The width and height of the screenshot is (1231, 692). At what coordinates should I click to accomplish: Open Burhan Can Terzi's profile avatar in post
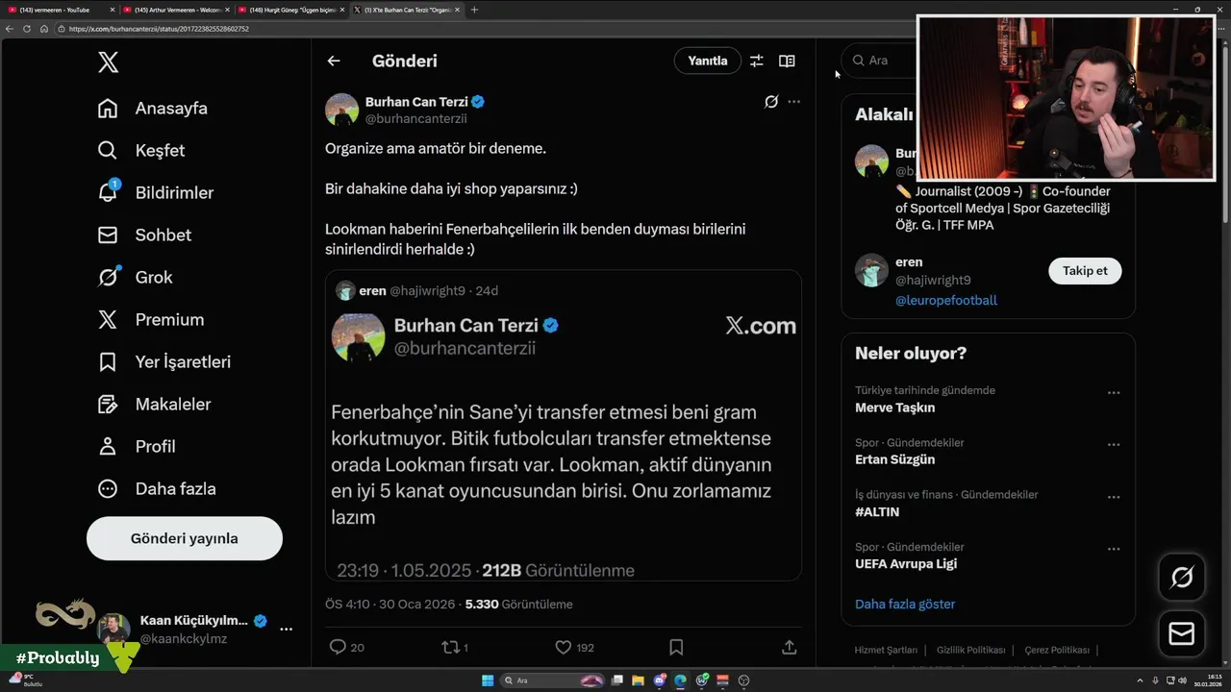[341, 110]
